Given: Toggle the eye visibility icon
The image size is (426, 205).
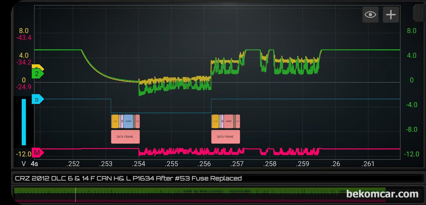Looking at the screenshot, I should click(x=370, y=15).
